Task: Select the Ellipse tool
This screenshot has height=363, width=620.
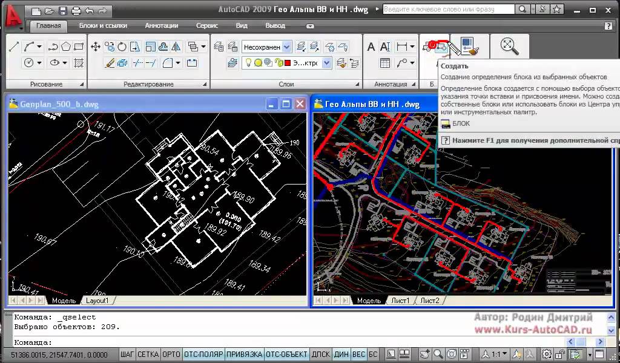Action: tap(54, 63)
